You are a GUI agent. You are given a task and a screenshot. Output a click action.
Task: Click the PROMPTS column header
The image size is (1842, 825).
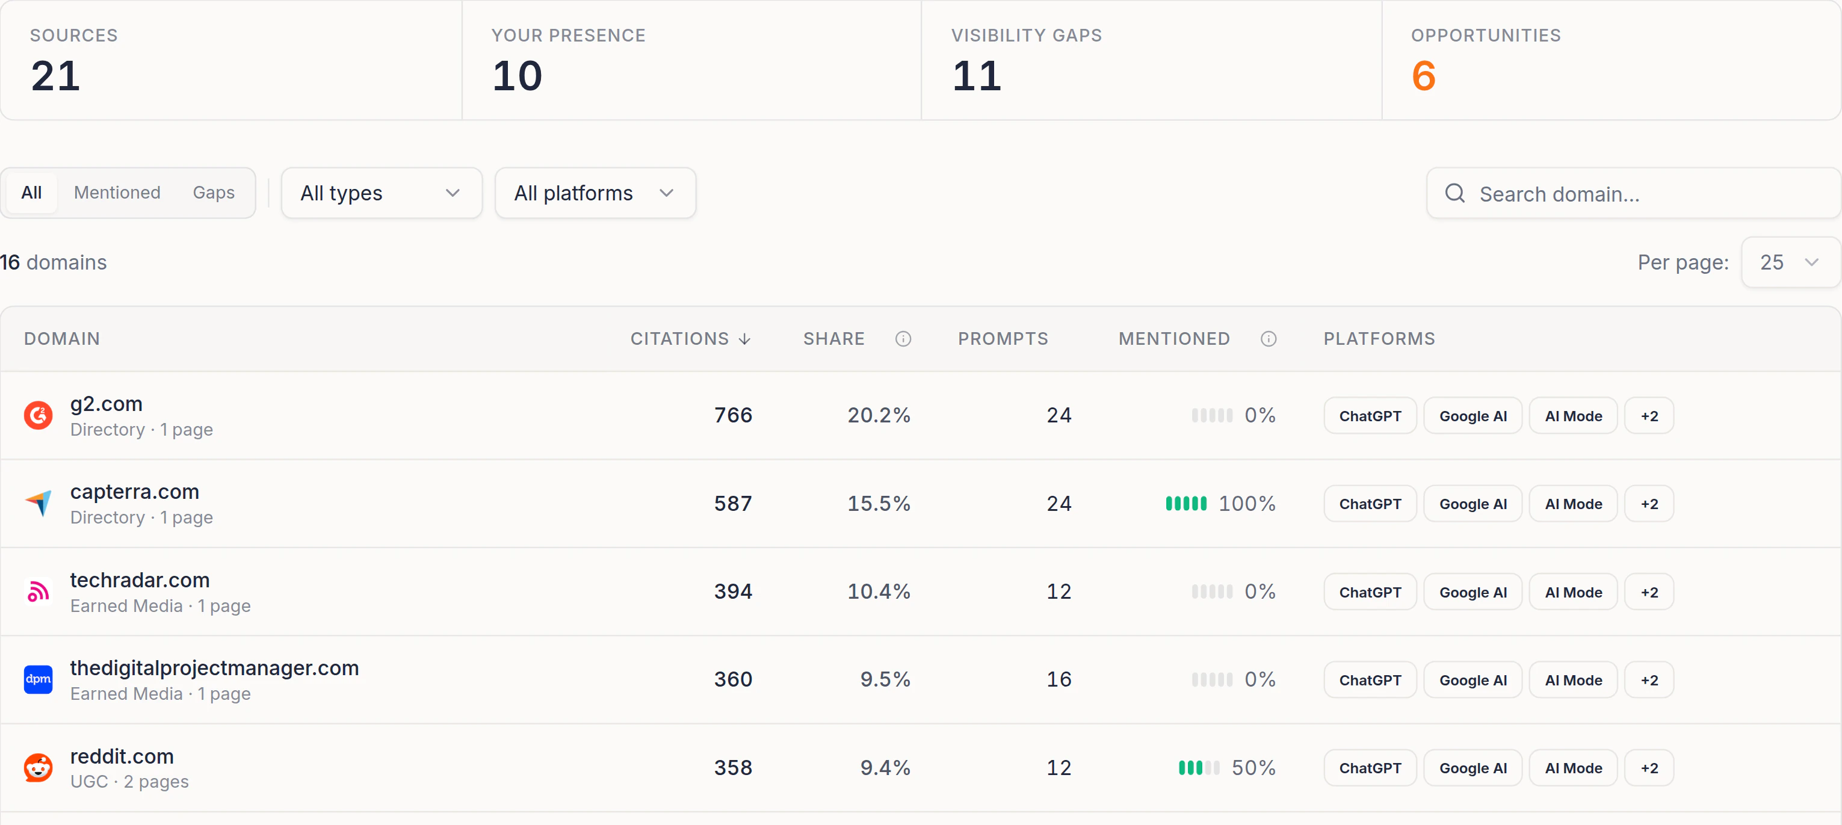coord(1003,339)
